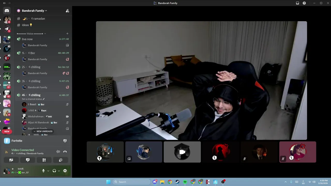This screenshot has width=331, height=186.
Task: Select the deafened anime avatar tile
Action: point(144,152)
